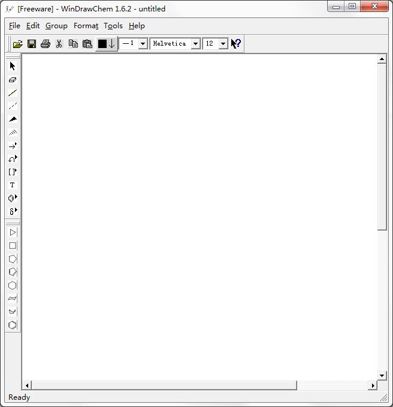The height and width of the screenshot is (407, 393).
Task: Open the Tools menu
Action: (113, 26)
